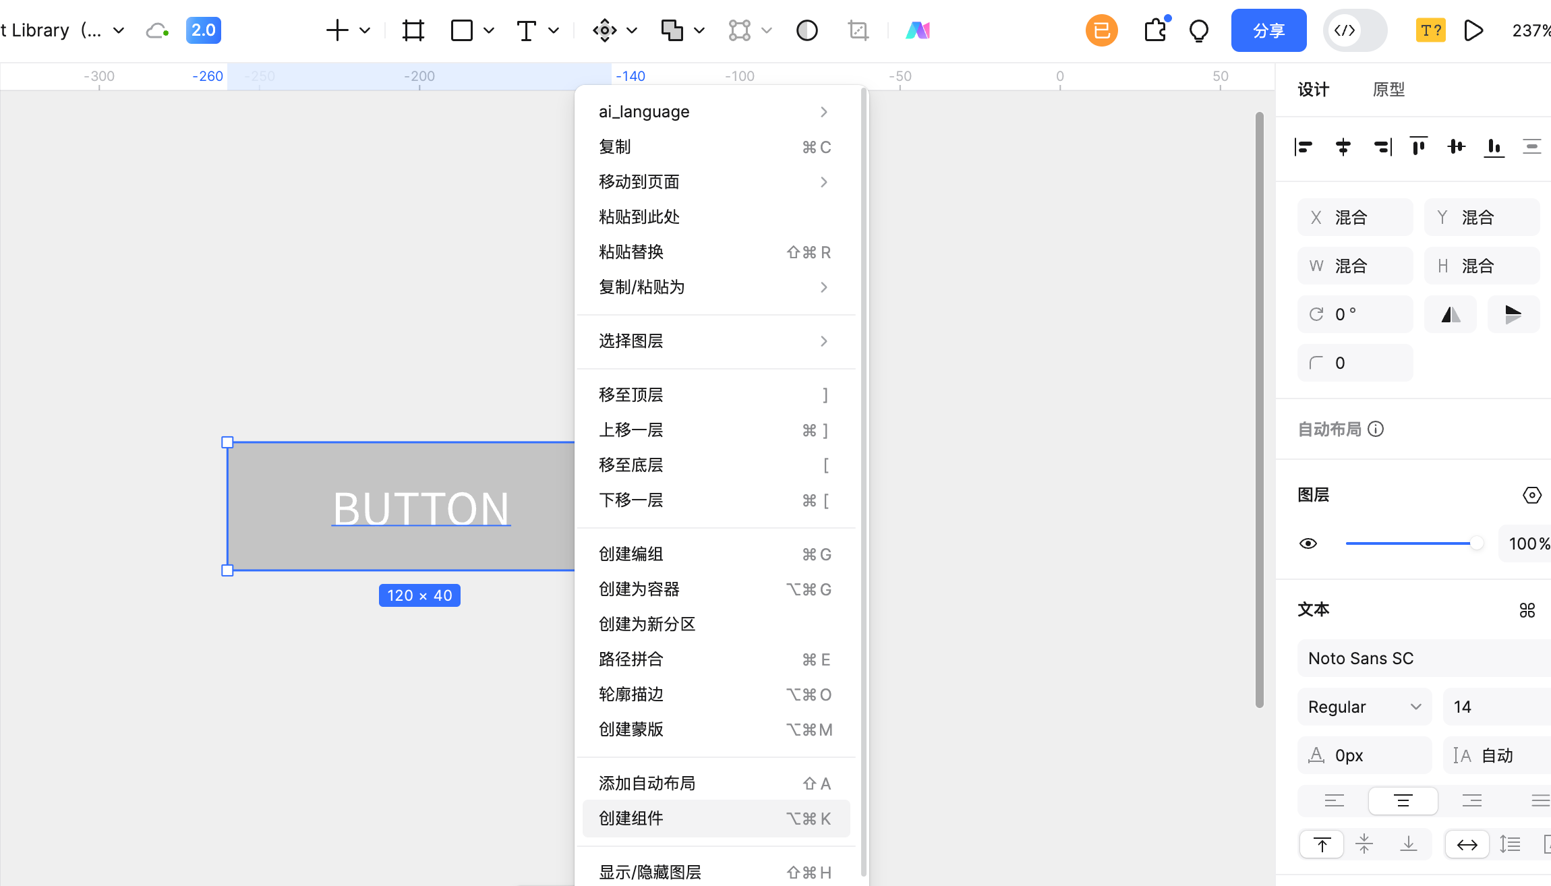
Task: Open the colorful AI assistant icon
Action: coord(918,30)
